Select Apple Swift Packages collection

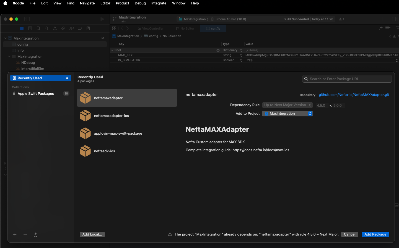click(x=36, y=93)
